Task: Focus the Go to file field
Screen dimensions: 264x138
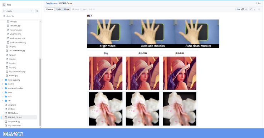Action: [x=20, y=16]
